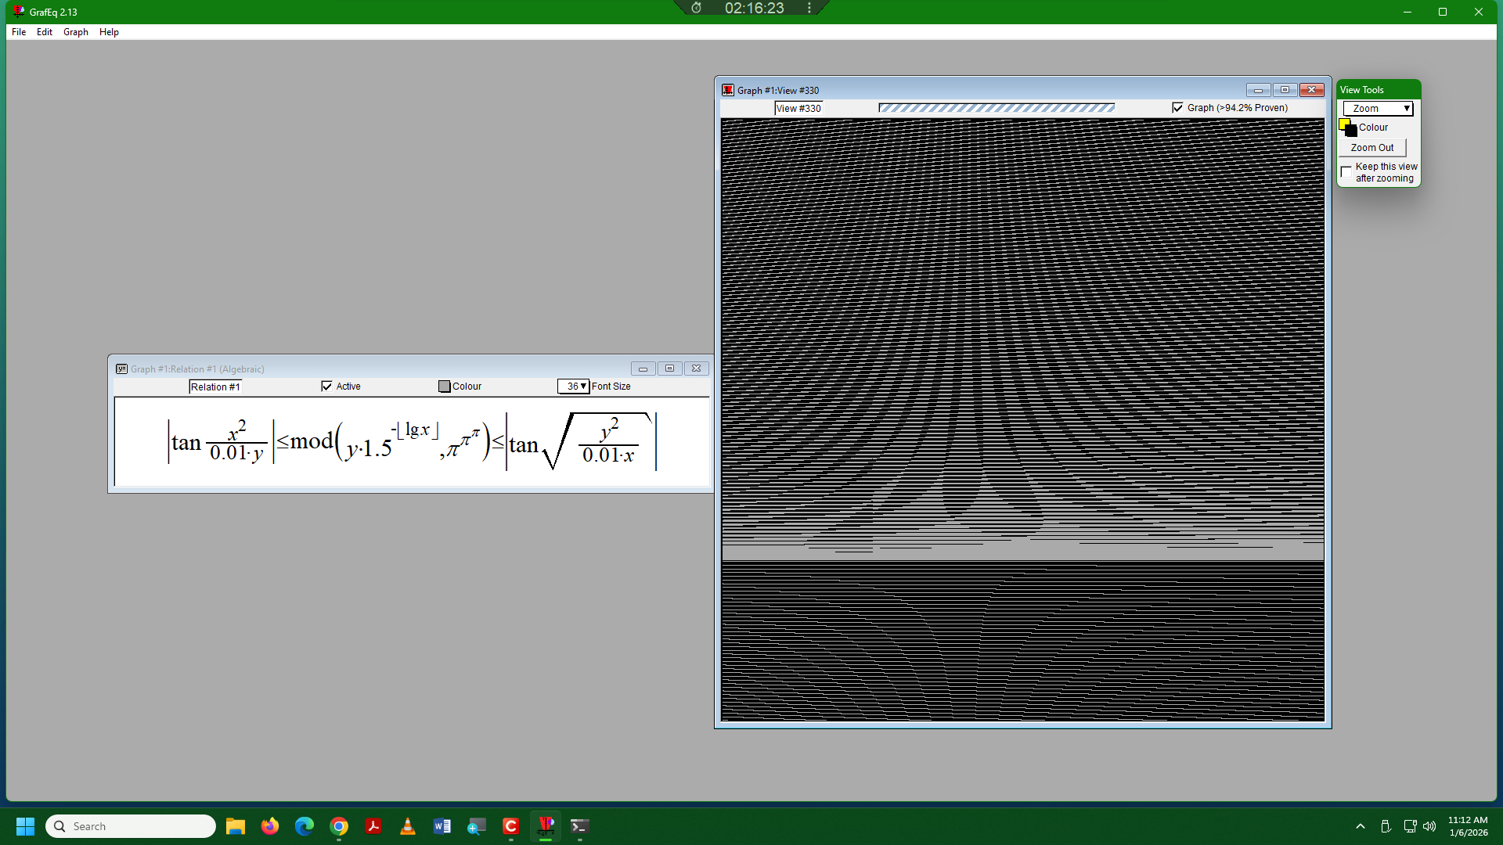The image size is (1503, 845).
Task: Open Google Chrome from the taskbar
Action: point(339,826)
